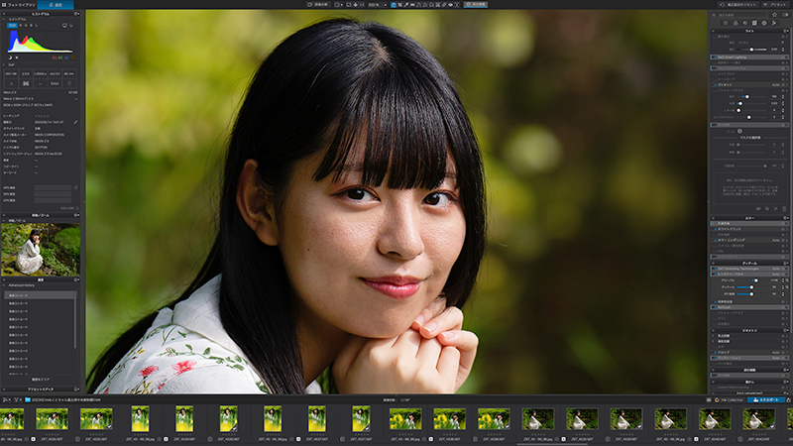Activate the 部分調整 local adjustments button

[476, 5]
